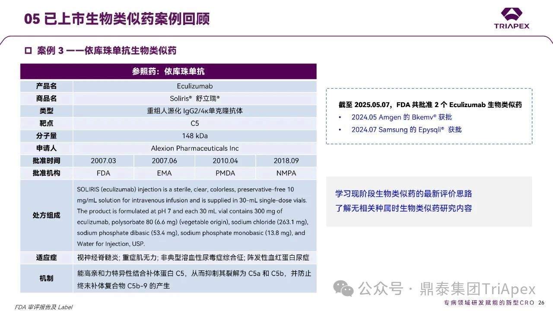Select the row label '批准机构'
Screen dimensions: 553x311
[x=47, y=173]
